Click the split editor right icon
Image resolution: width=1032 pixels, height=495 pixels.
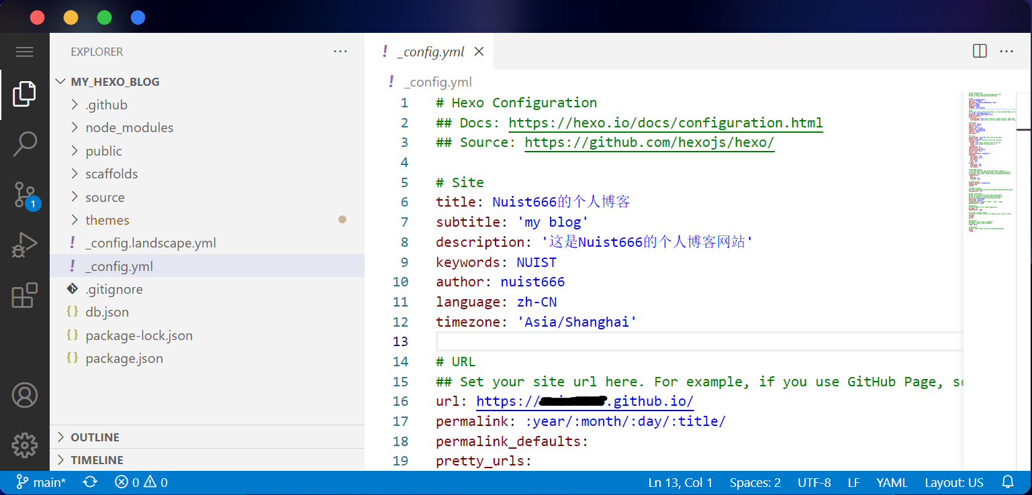click(979, 51)
